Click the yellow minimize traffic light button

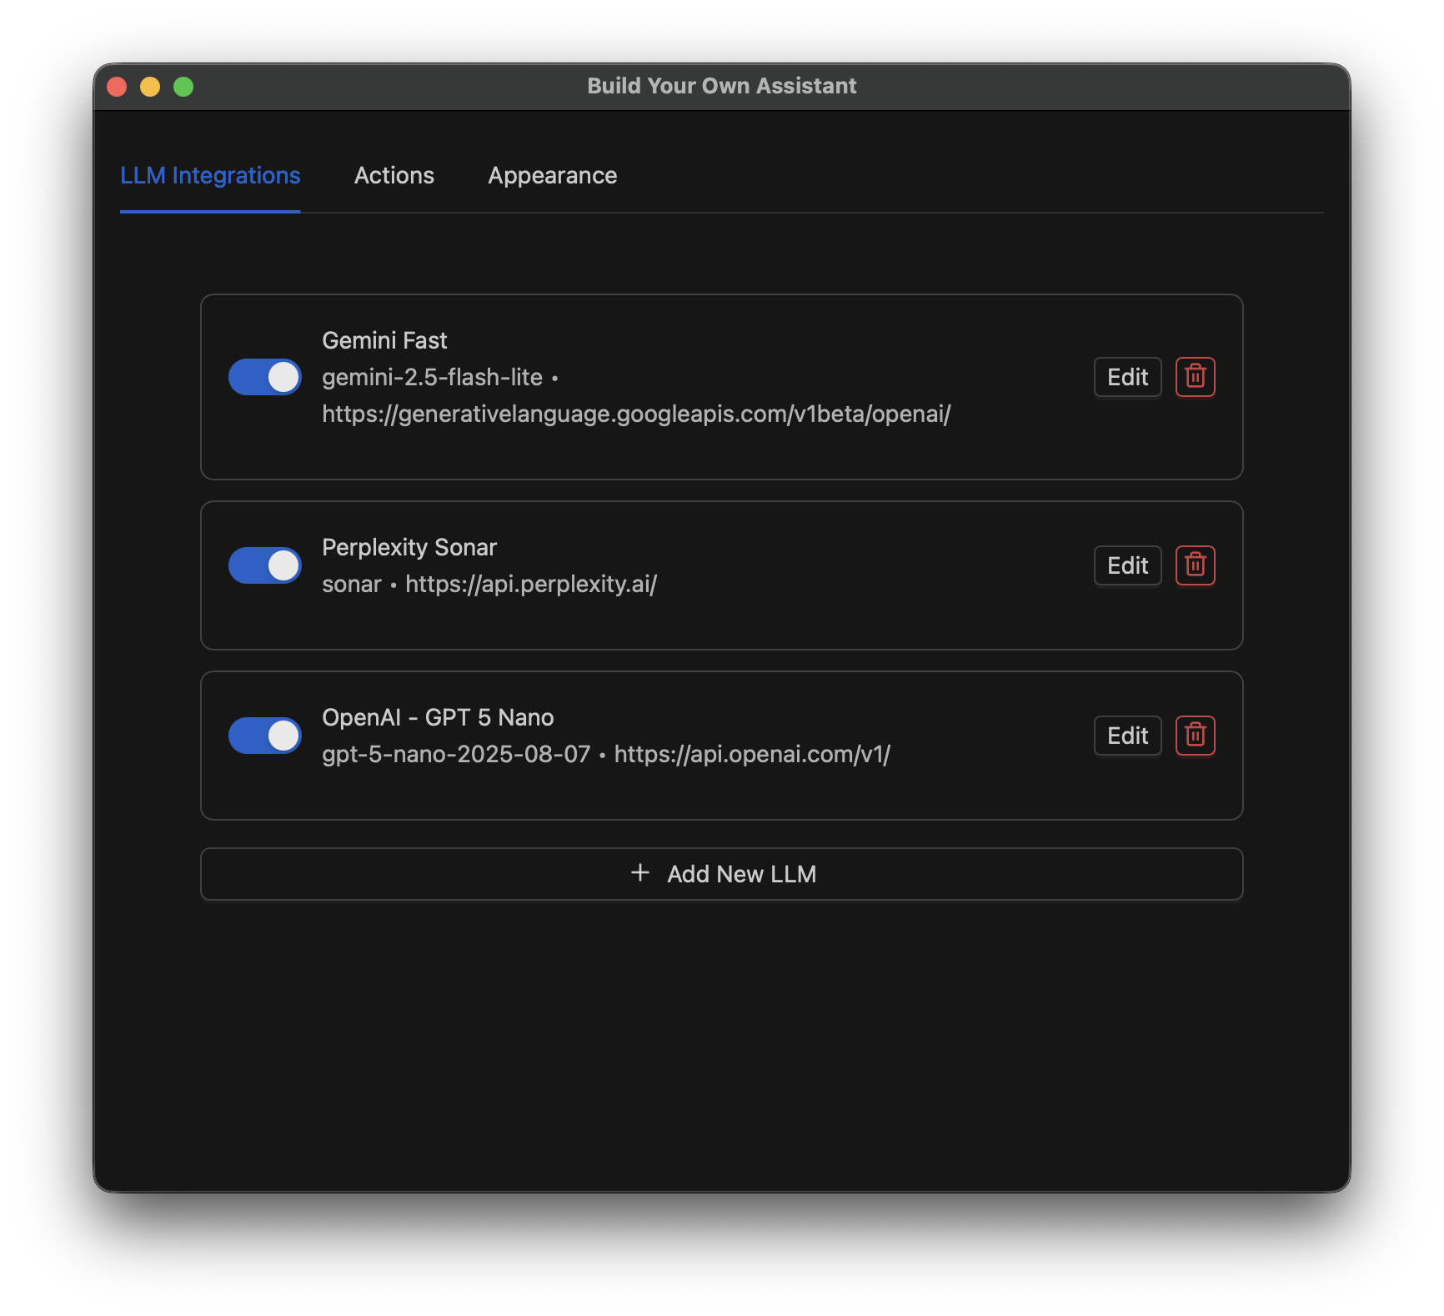pyautogui.click(x=150, y=86)
